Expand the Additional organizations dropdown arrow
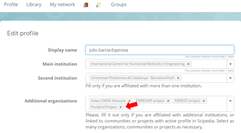The image size is (241, 133). click(230, 101)
